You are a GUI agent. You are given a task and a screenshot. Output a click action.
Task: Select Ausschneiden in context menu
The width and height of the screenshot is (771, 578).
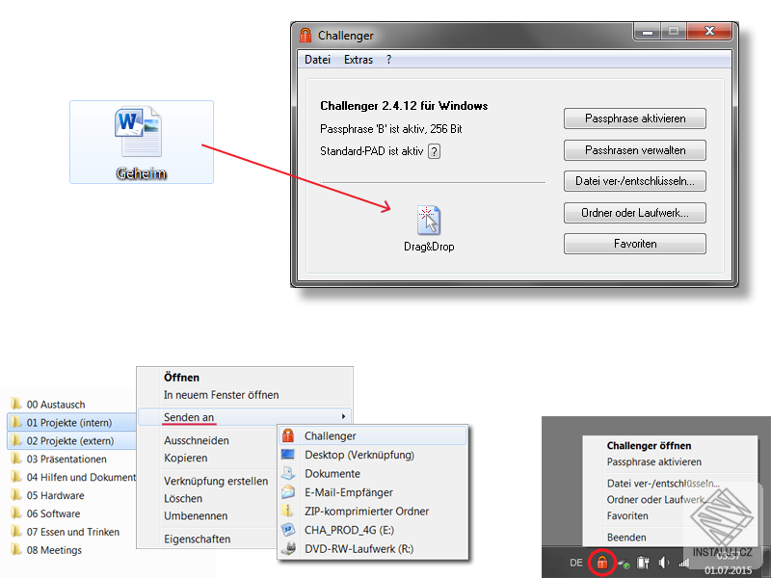point(197,440)
